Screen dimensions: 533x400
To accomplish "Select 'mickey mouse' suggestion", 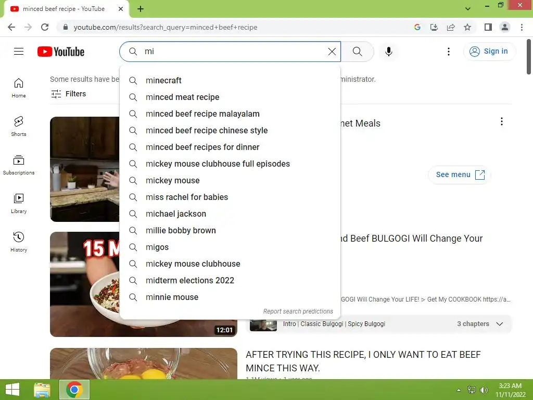I will [230, 180].
